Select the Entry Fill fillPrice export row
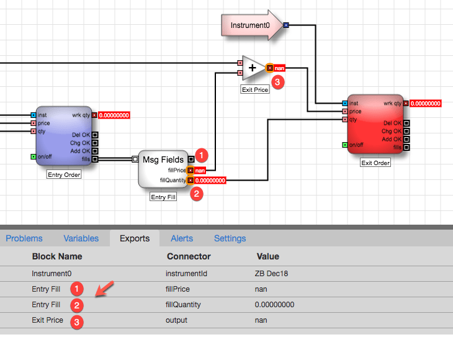453x337 pixels. pos(226,289)
